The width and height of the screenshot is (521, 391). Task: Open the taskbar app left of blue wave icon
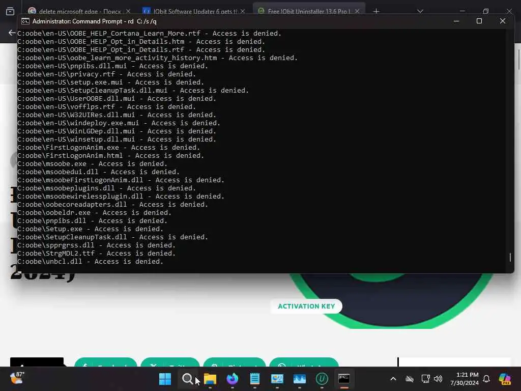(x=277, y=379)
